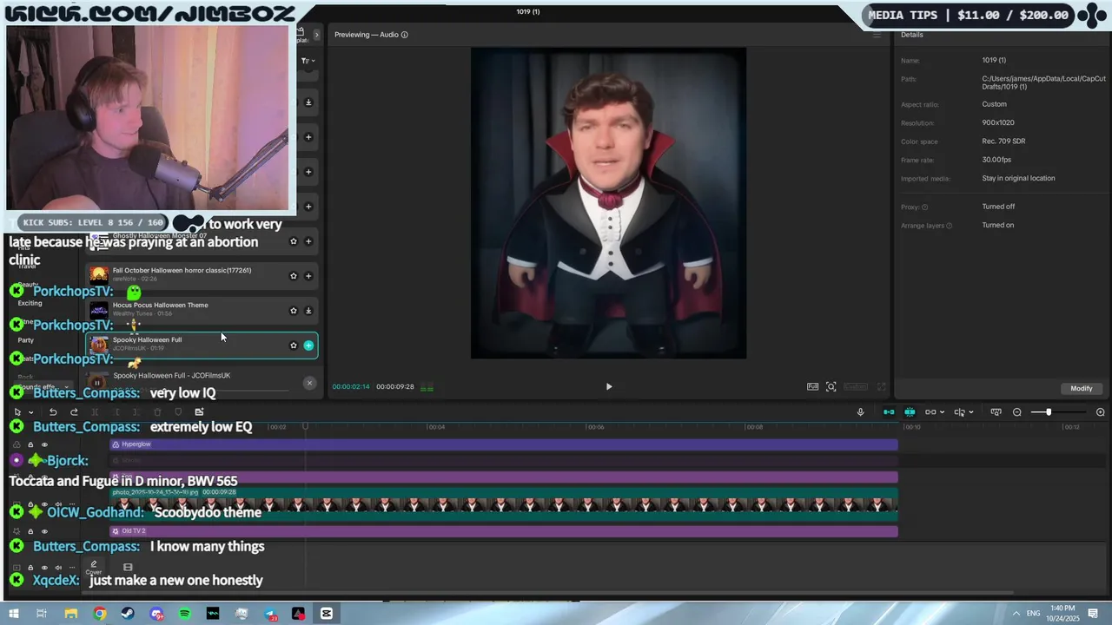Open Task View on the taskbar

[42, 614]
